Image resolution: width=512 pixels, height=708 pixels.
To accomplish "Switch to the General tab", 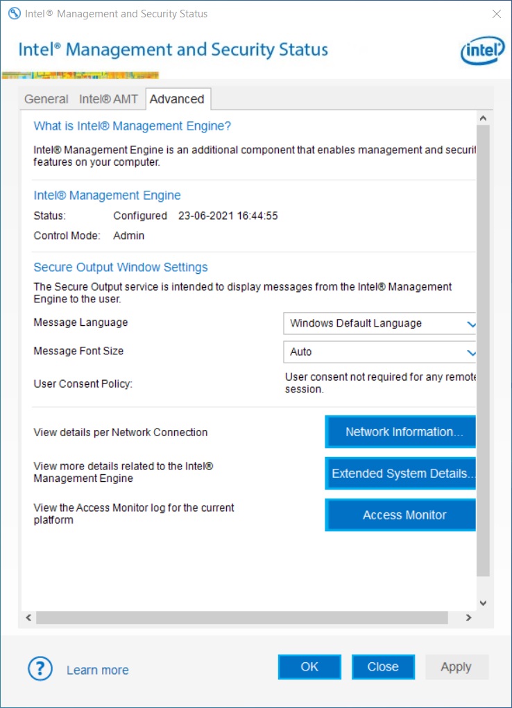I will click(x=46, y=99).
